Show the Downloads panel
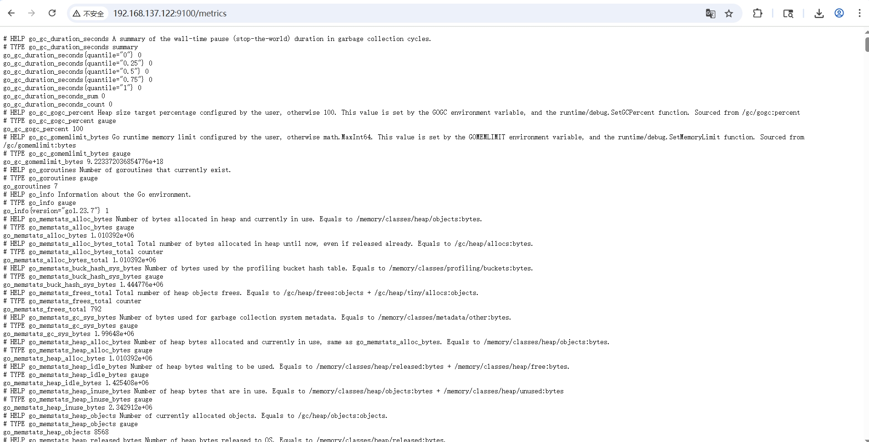The height and width of the screenshot is (442, 869). coord(819,14)
